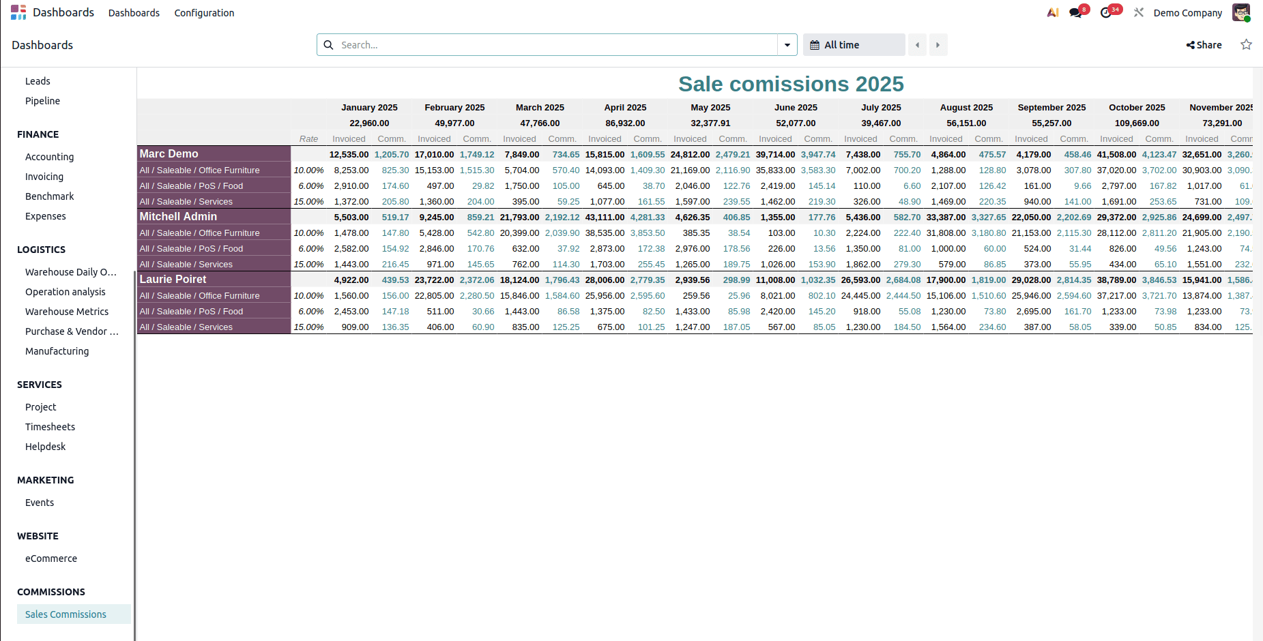Open the search options dropdown arrow
This screenshot has height=641, width=1263.
(x=787, y=44)
